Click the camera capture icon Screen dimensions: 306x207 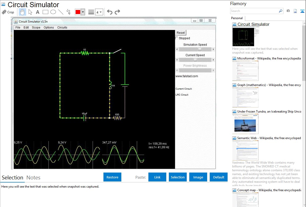coord(288,11)
